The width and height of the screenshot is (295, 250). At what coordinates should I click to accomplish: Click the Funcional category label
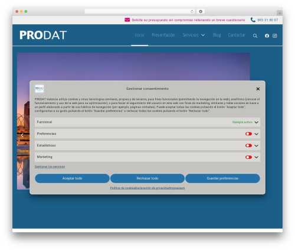pyautogui.click(x=44, y=122)
